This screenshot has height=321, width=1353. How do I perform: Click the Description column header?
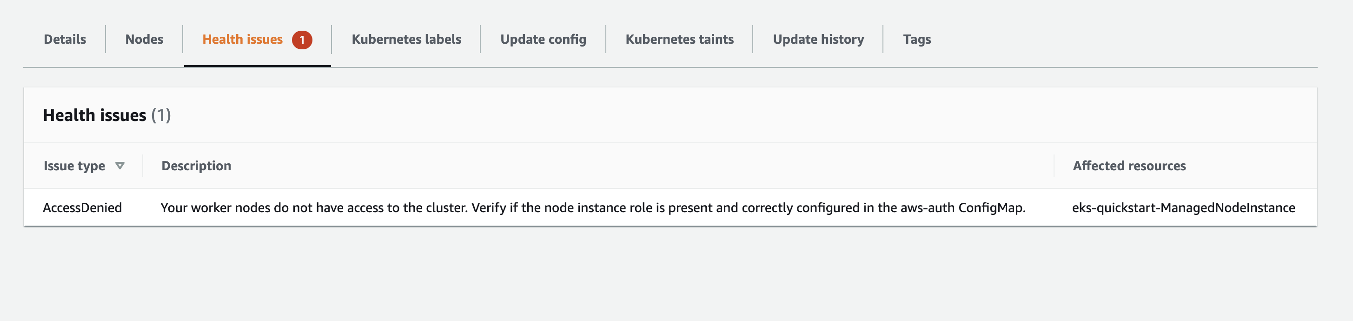coord(196,166)
